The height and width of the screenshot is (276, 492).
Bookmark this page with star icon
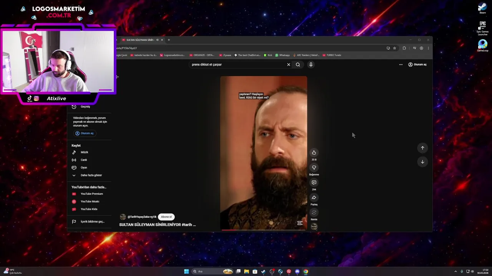click(394, 48)
